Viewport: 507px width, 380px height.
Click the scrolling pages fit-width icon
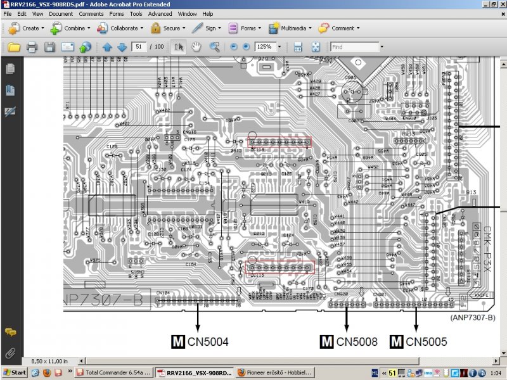coord(298,47)
